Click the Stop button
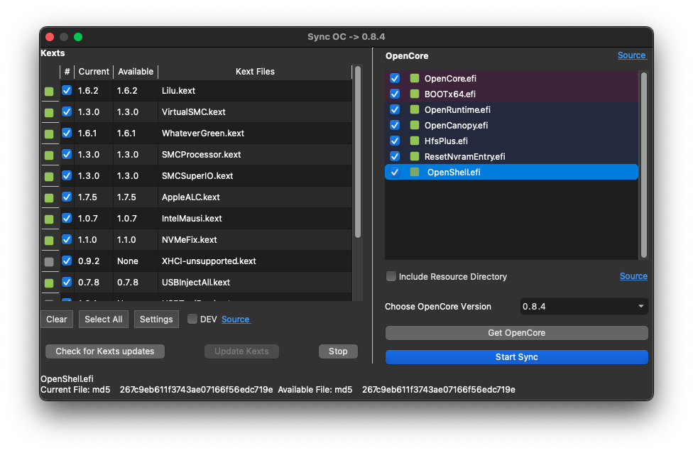Viewport: 693px width, 453px height. pos(338,351)
